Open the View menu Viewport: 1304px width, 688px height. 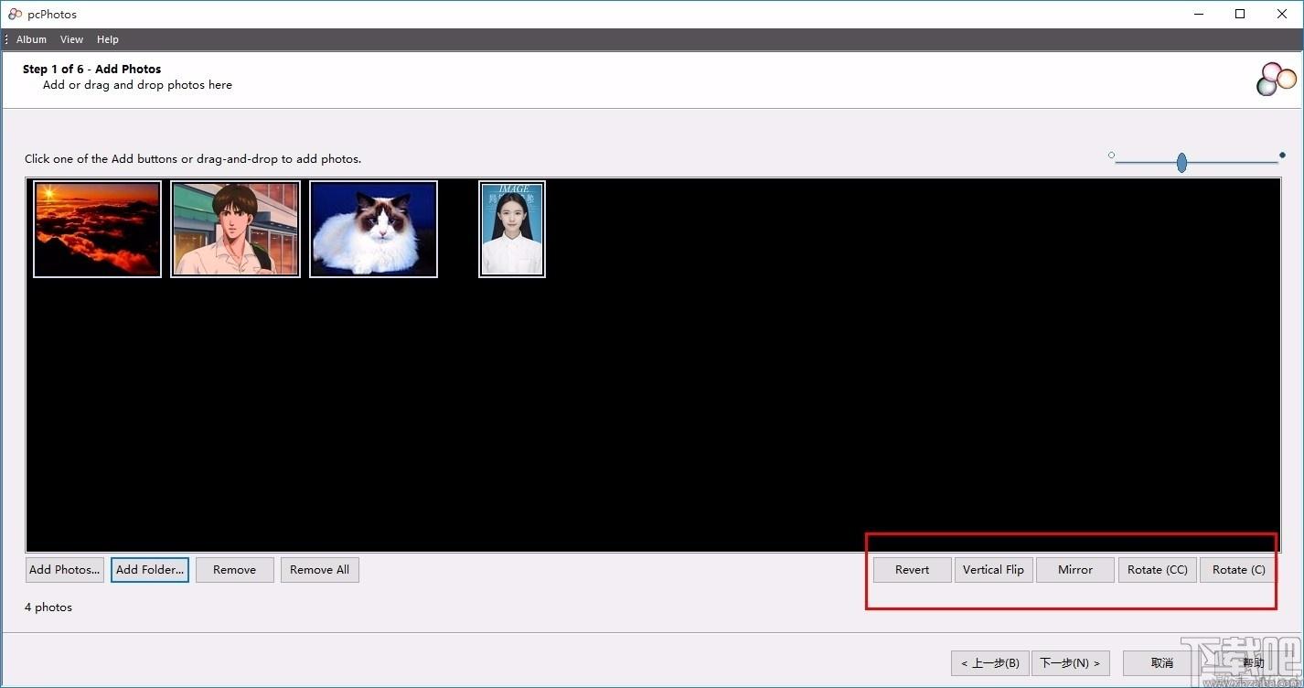[x=71, y=39]
